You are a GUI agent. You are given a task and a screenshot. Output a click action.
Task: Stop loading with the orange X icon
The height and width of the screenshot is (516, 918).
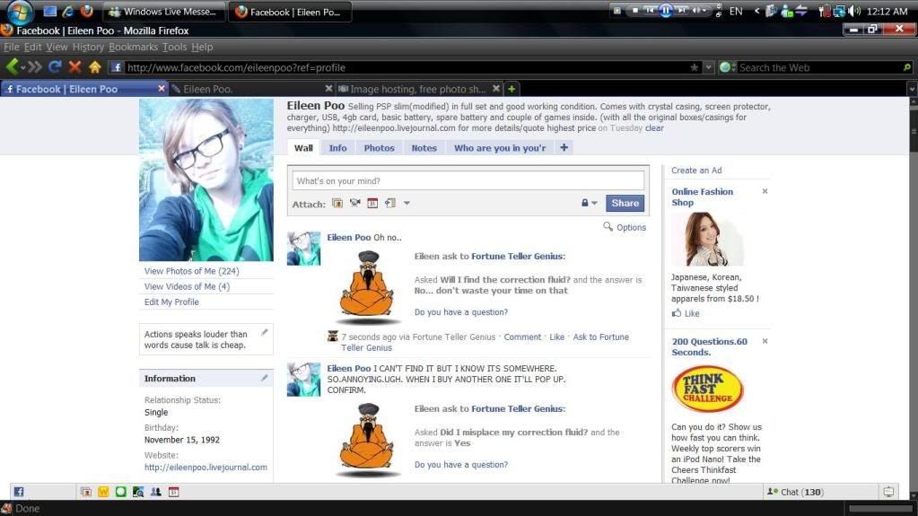(74, 66)
